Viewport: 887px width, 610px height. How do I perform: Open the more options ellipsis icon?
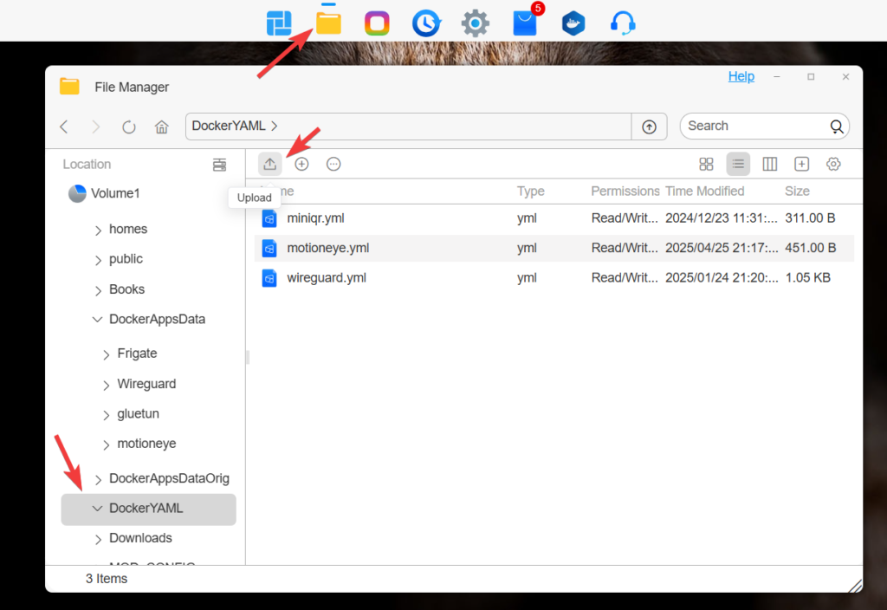pyautogui.click(x=333, y=164)
